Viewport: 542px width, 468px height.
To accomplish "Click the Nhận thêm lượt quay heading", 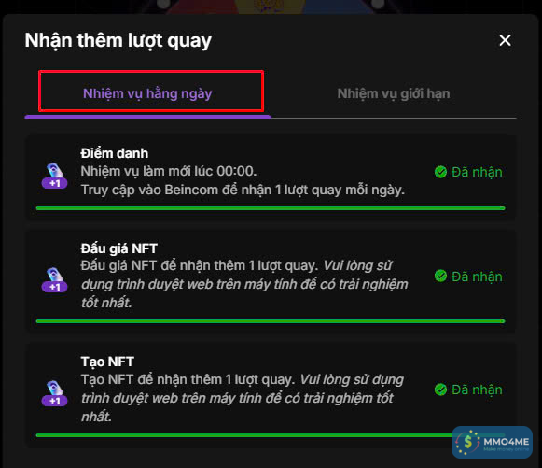I will pyautogui.click(x=118, y=41).
